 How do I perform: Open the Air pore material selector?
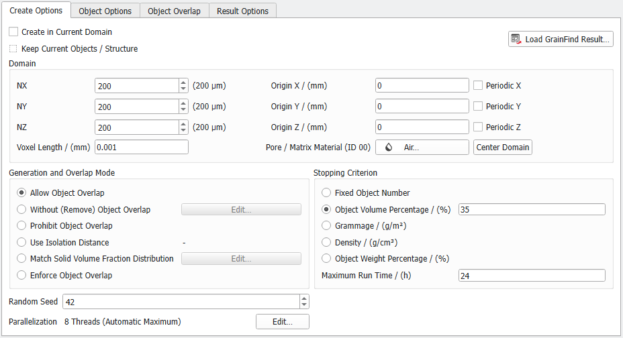tap(422, 147)
